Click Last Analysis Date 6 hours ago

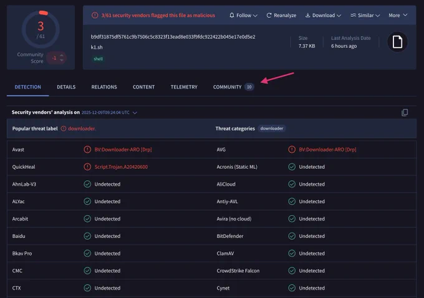click(x=344, y=46)
